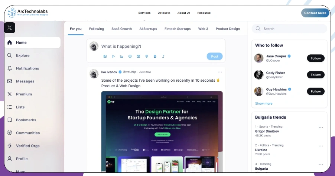Click Jane Cooper's profile avatar

click(x=259, y=58)
